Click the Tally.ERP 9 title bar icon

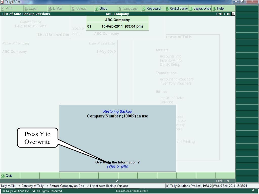click(2, 2)
